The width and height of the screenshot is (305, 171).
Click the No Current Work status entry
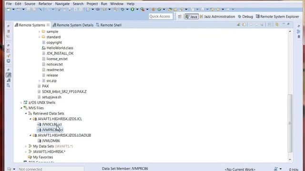(240, 169)
